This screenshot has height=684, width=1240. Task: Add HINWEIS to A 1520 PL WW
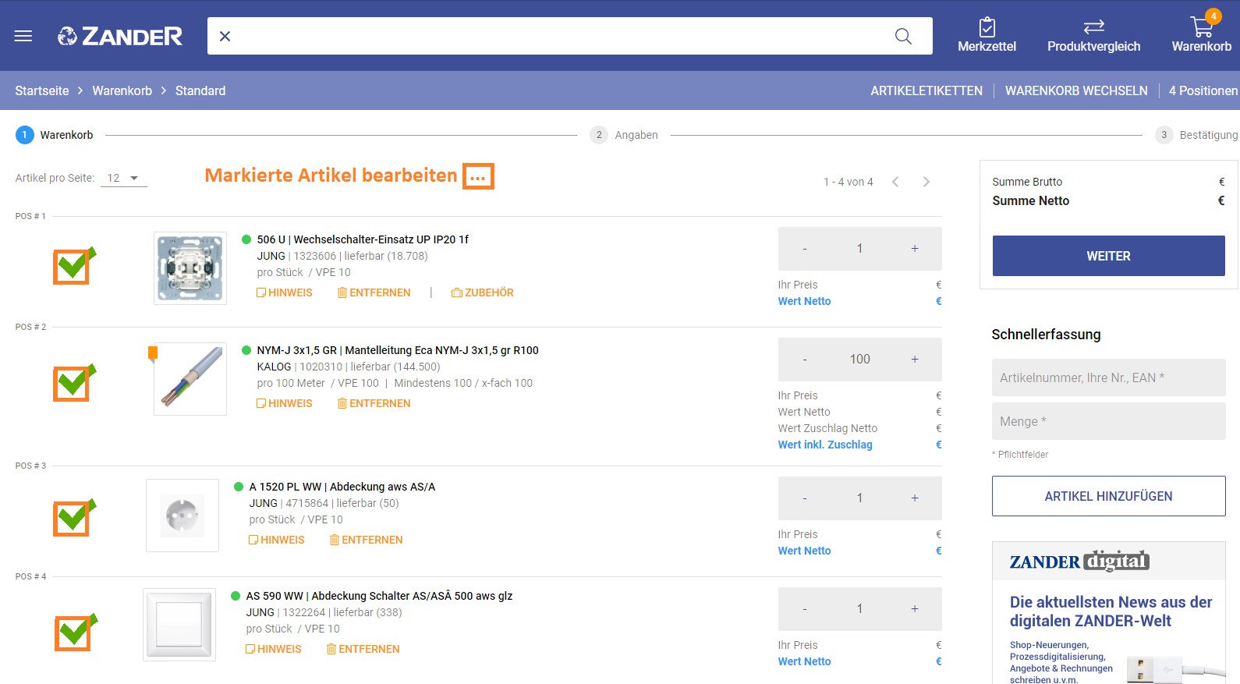coord(277,540)
